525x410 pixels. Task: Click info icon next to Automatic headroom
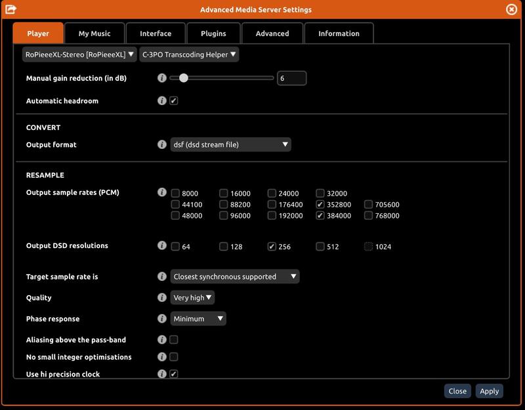click(162, 101)
